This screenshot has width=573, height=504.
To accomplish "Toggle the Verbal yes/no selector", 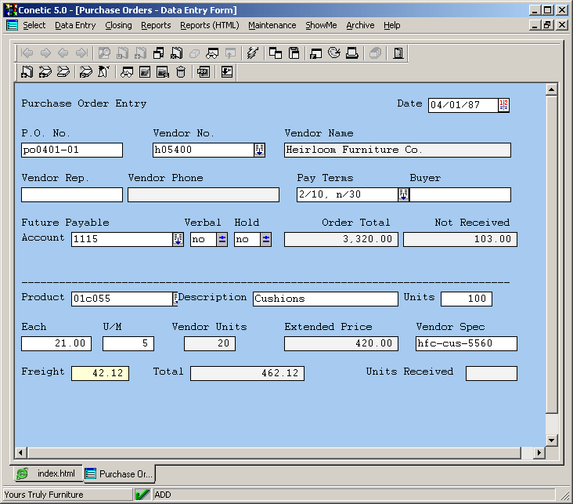I will coord(222,240).
